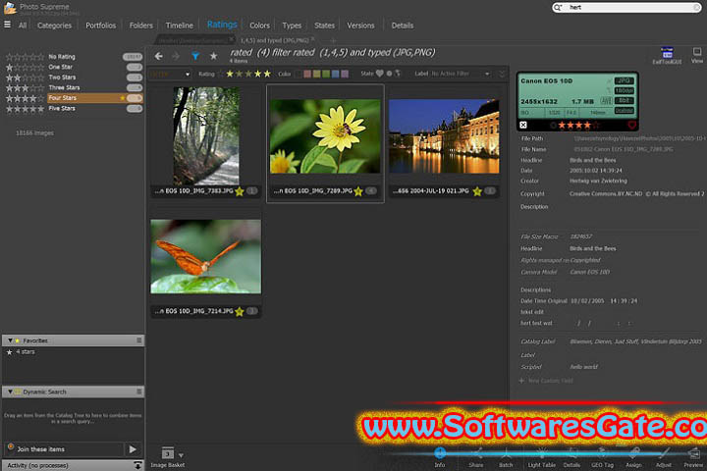Screen dimensions: 707x471
Task: Collapse the Favorites panel
Action: pos(10,340)
